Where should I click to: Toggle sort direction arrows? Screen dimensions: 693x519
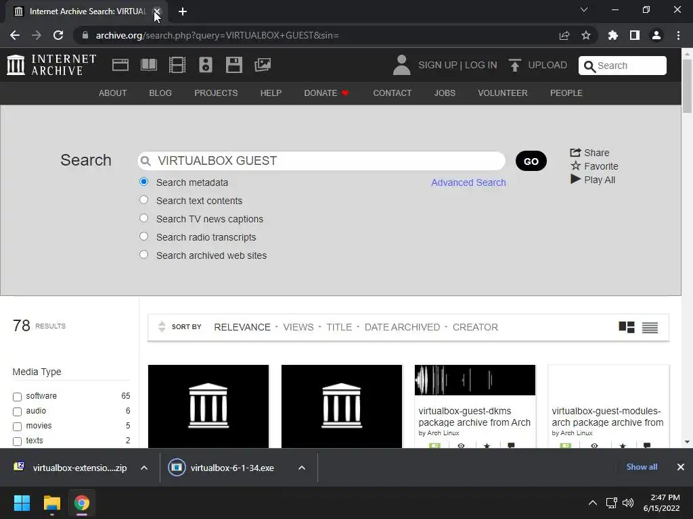(162, 326)
